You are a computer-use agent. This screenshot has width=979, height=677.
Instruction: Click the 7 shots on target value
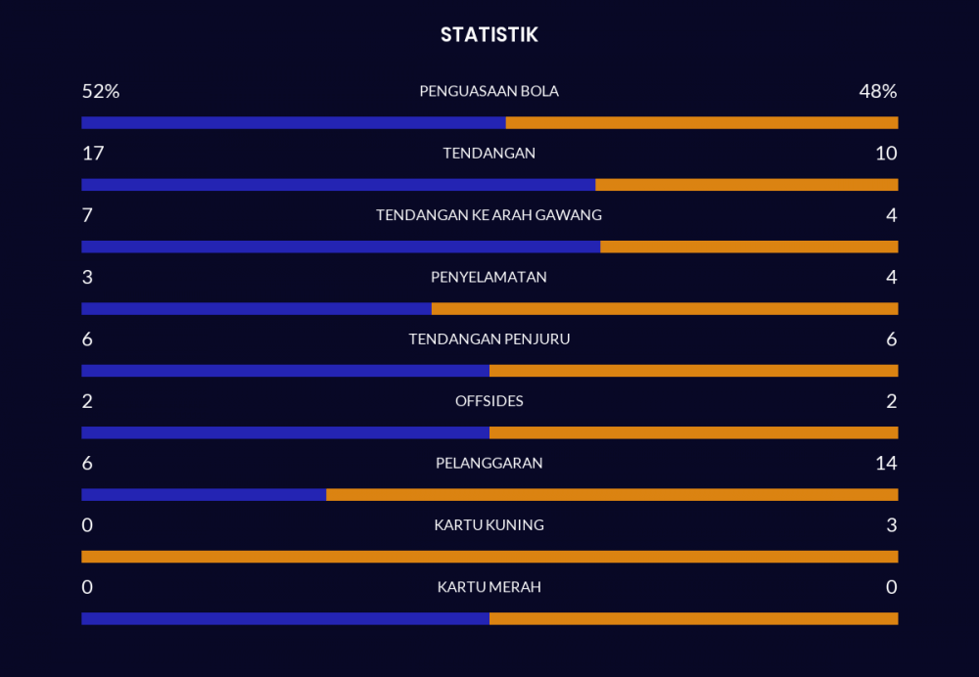[x=87, y=215]
